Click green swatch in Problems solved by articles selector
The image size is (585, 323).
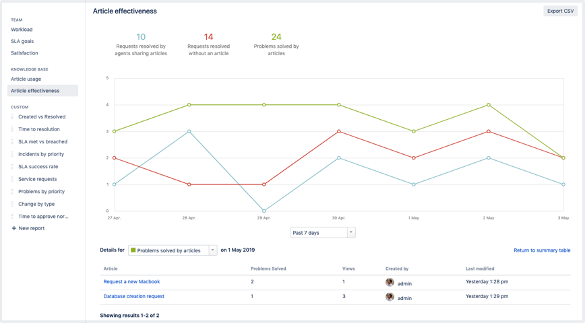click(x=133, y=250)
